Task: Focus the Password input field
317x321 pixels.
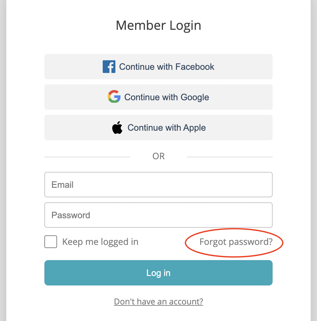Action: point(158,215)
